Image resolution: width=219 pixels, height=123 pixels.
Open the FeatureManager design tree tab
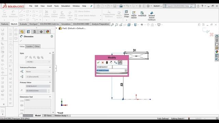(x=22, y=32)
